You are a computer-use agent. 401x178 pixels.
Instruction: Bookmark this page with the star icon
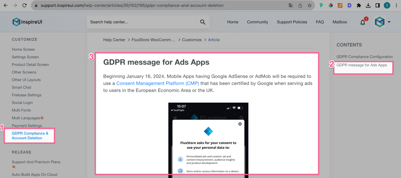[x=309, y=5]
